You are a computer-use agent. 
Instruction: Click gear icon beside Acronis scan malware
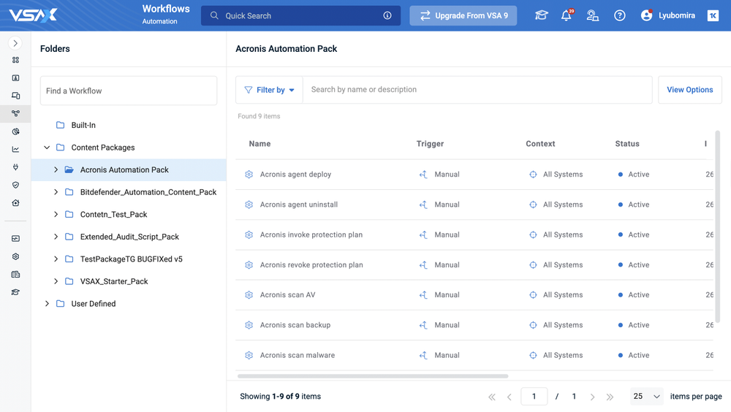tap(249, 355)
